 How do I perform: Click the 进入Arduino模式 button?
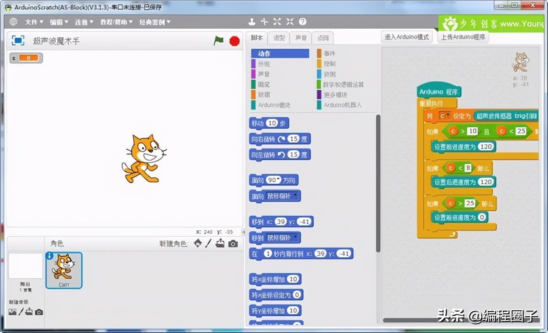[407, 37]
